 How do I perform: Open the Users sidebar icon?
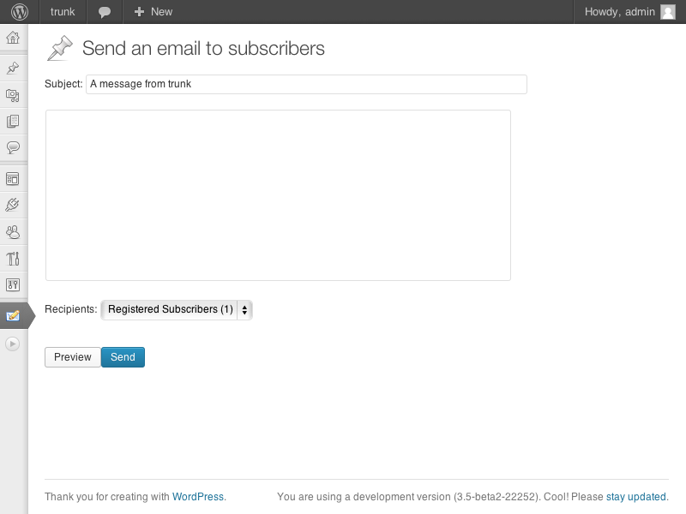13,231
